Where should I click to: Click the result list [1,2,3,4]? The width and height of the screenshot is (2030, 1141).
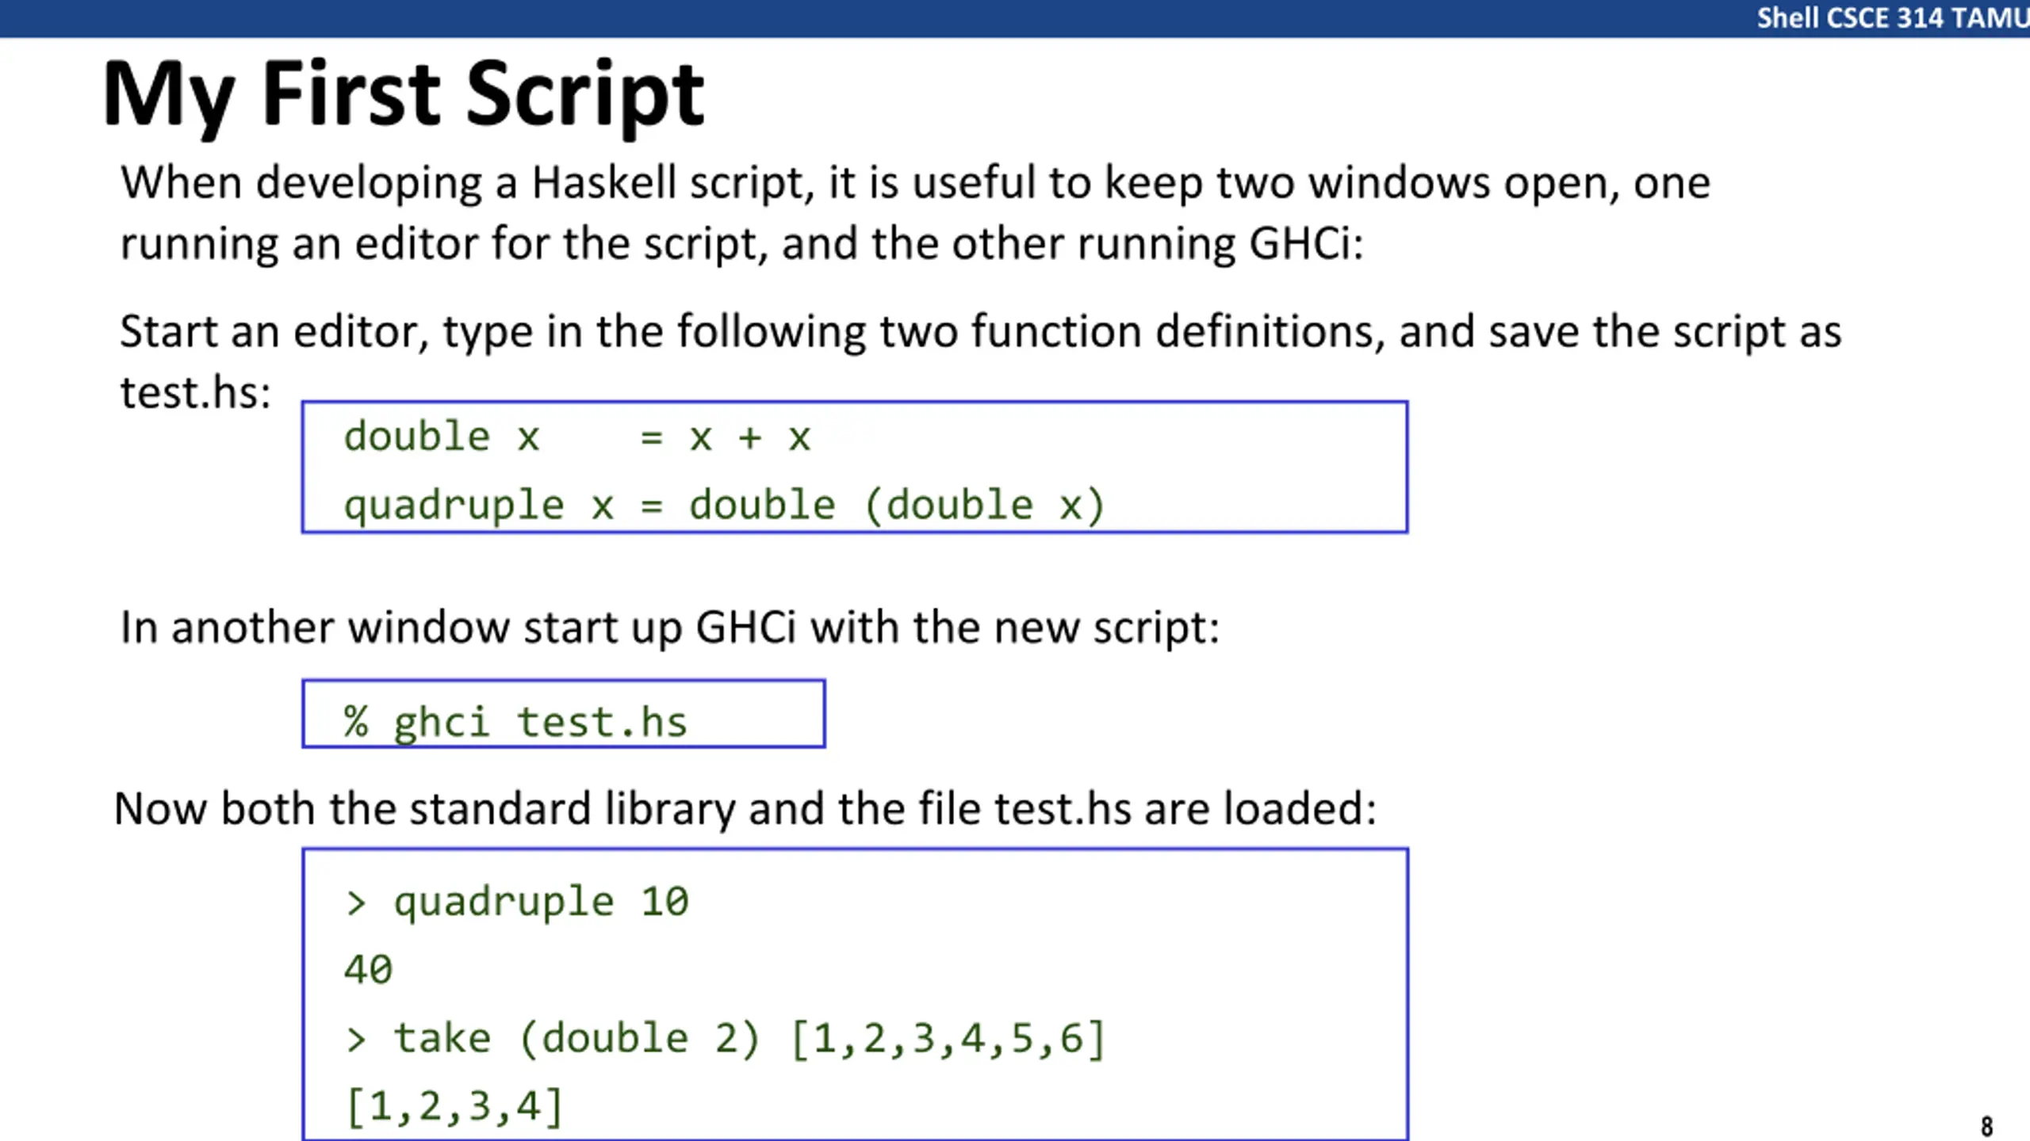(454, 1107)
